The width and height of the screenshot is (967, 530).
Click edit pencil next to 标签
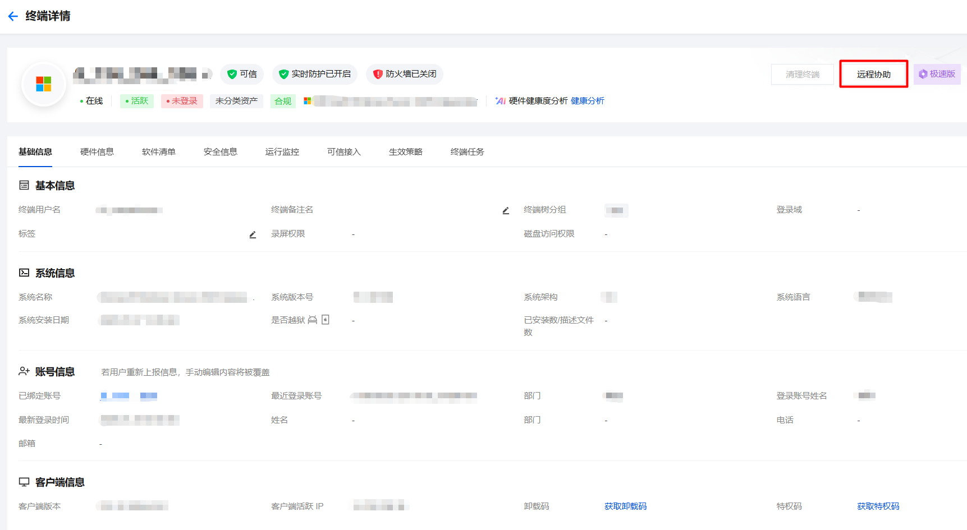[x=253, y=234]
